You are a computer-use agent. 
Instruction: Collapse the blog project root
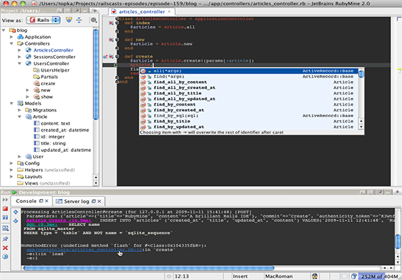[x=3, y=30]
